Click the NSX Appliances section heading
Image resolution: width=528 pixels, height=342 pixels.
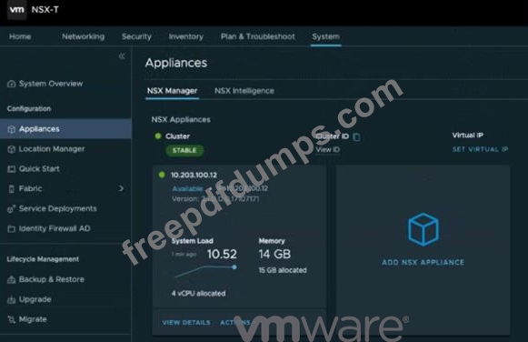pyautogui.click(x=181, y=120)
